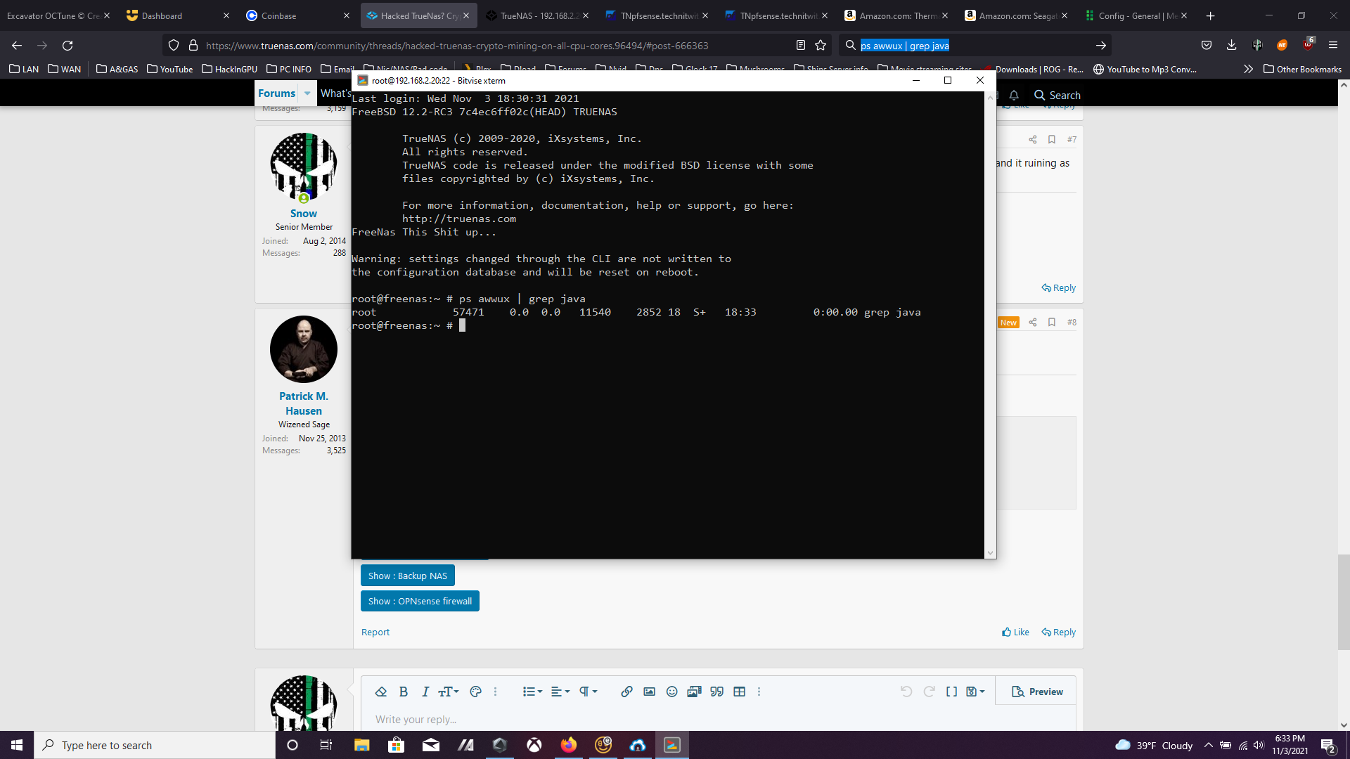Click the insert link icon
This screenshot has width=1350, height=759.
(x=626, y=692)
